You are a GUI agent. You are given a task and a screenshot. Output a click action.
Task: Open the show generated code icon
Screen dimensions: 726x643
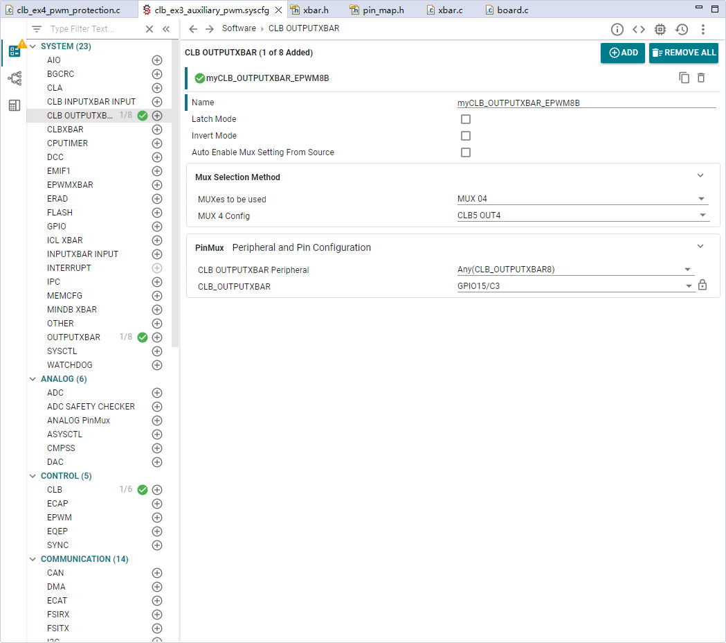[x=639, y=30]
